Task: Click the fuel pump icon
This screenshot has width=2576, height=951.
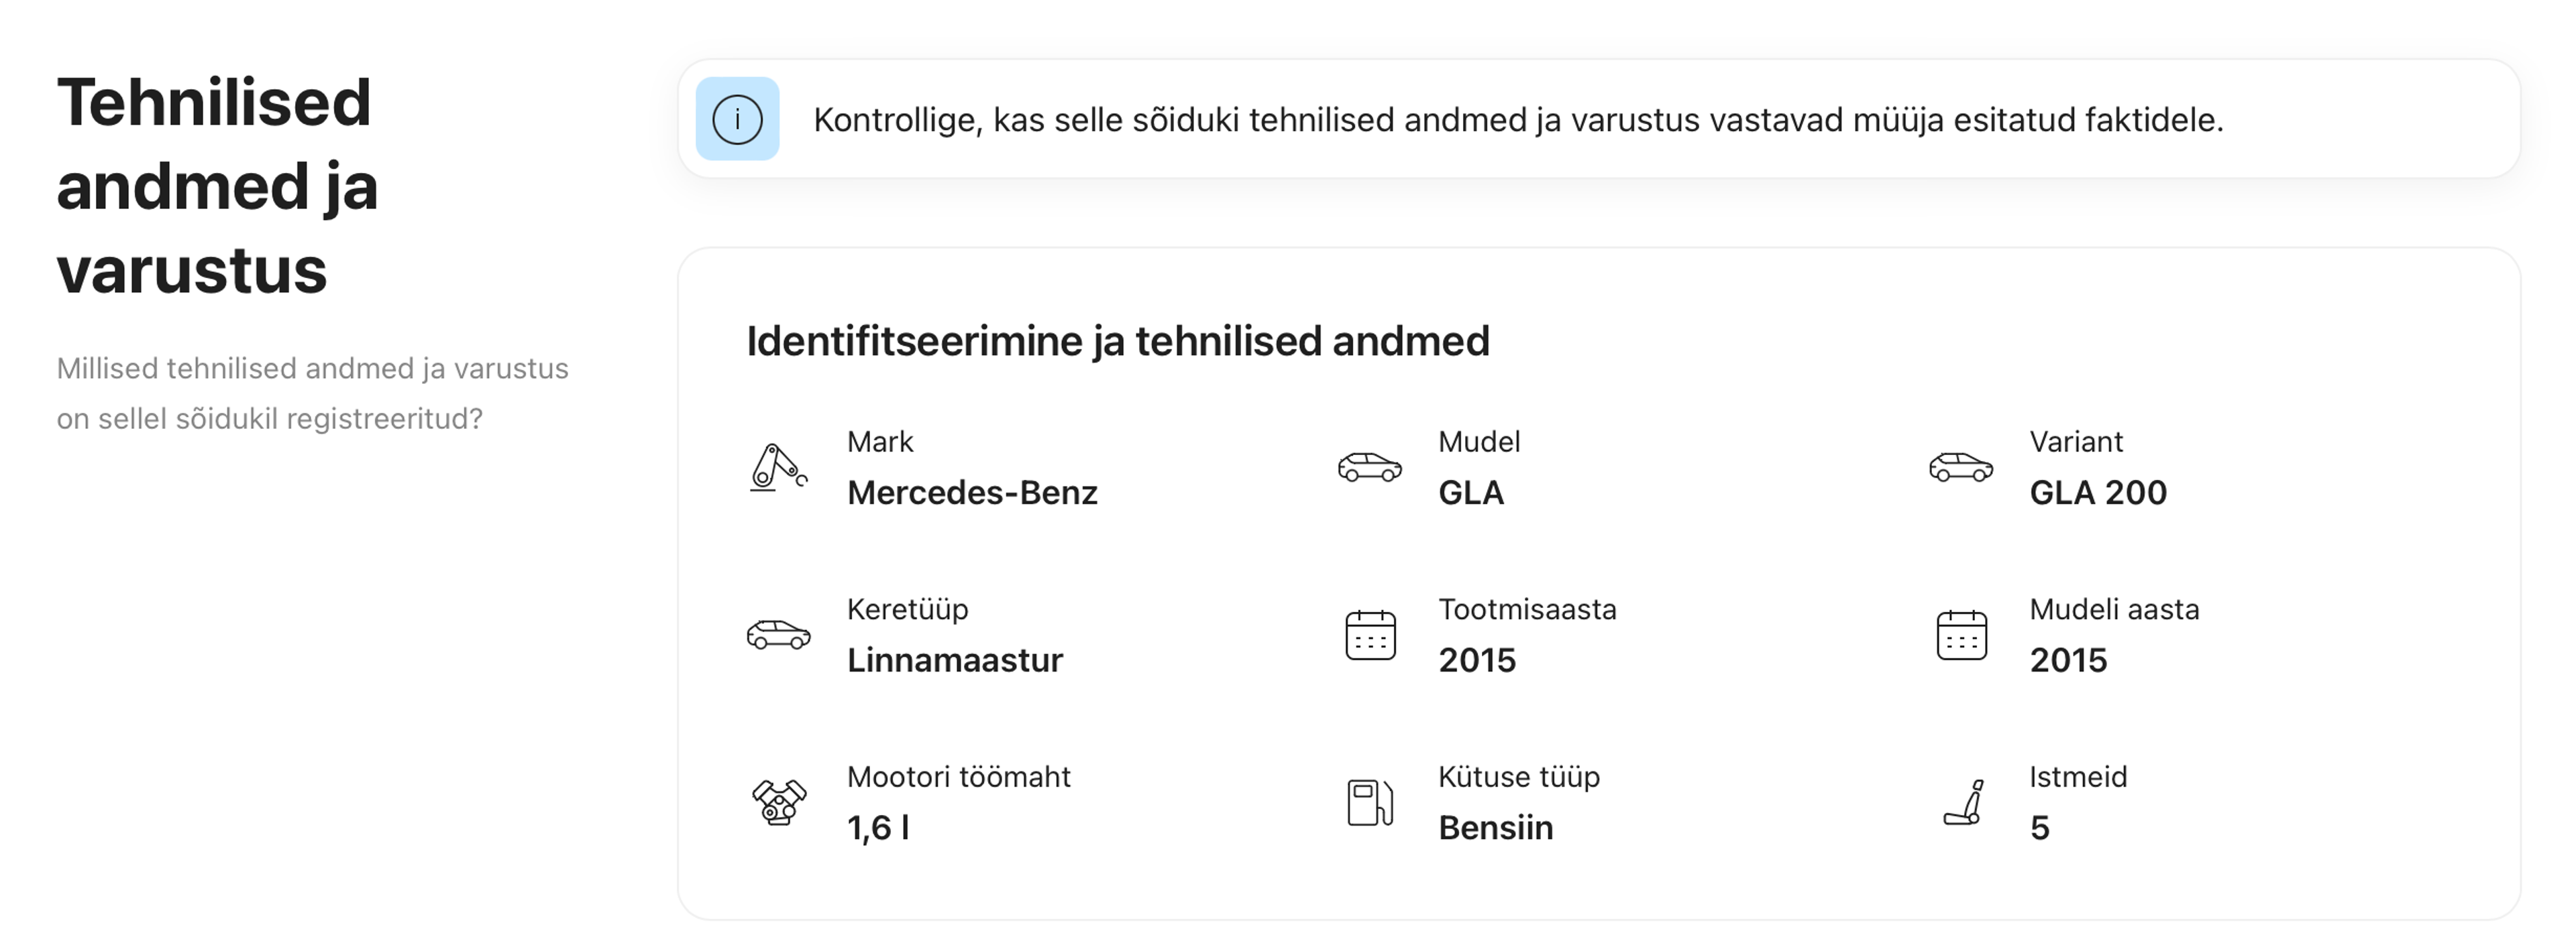Action: click(1369, 801)
